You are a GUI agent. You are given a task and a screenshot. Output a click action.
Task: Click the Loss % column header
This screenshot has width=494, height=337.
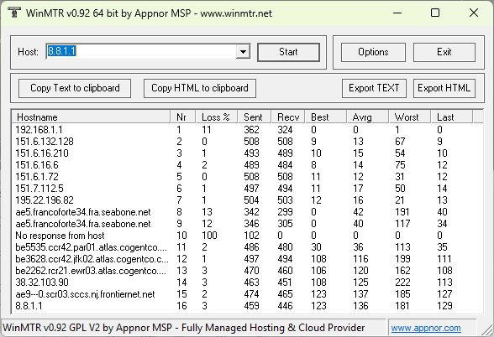(x=217, y=117)
